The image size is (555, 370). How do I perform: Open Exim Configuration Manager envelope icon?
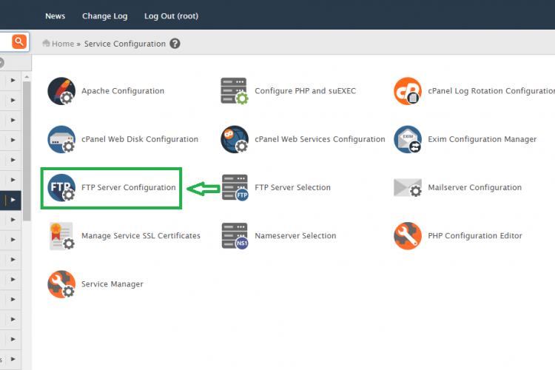pos(408,139)
